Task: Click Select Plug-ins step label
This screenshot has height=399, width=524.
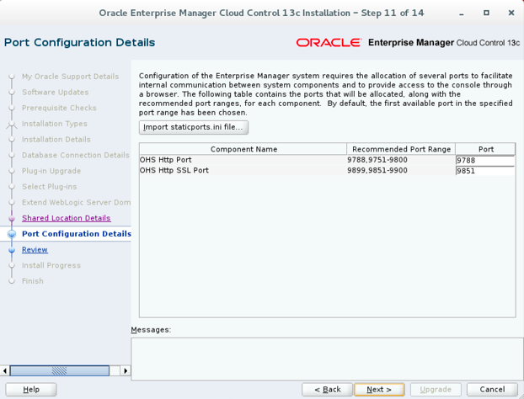Action: pos(50,187)
